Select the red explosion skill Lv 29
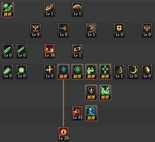 coord(63,134)
